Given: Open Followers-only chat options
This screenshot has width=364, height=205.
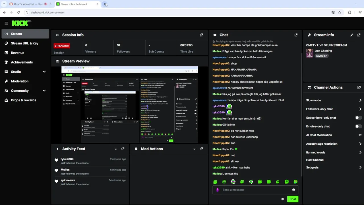Looking at the screenshot, I should coord(334,109).
